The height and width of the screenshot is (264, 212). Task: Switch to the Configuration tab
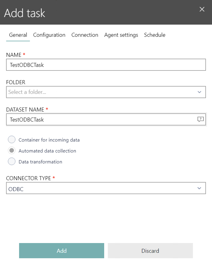[x=49, y=35]
